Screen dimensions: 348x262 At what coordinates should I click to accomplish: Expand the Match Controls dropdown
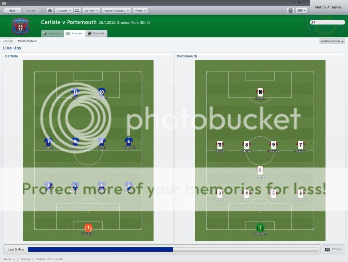click(x=332, y=41)
